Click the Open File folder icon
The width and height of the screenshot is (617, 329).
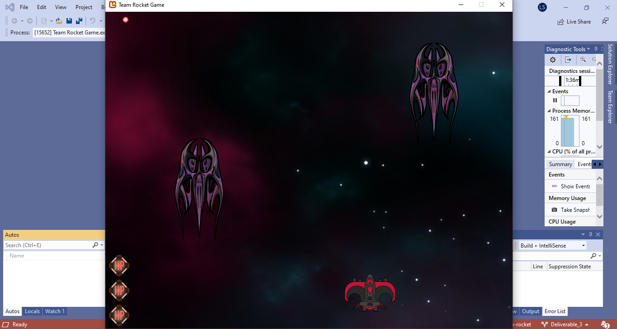click(x=59, y=21)
